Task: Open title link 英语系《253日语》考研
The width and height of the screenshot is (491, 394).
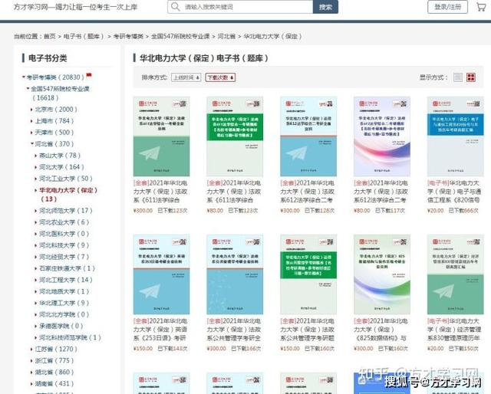Action: click(x=160, y=330)
